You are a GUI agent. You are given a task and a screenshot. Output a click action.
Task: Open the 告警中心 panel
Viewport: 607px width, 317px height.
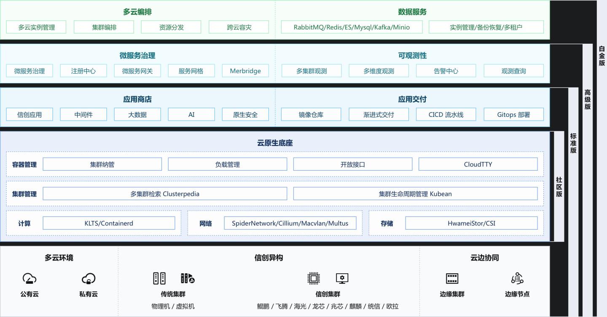pyautogui.click(x=446, y=71)
